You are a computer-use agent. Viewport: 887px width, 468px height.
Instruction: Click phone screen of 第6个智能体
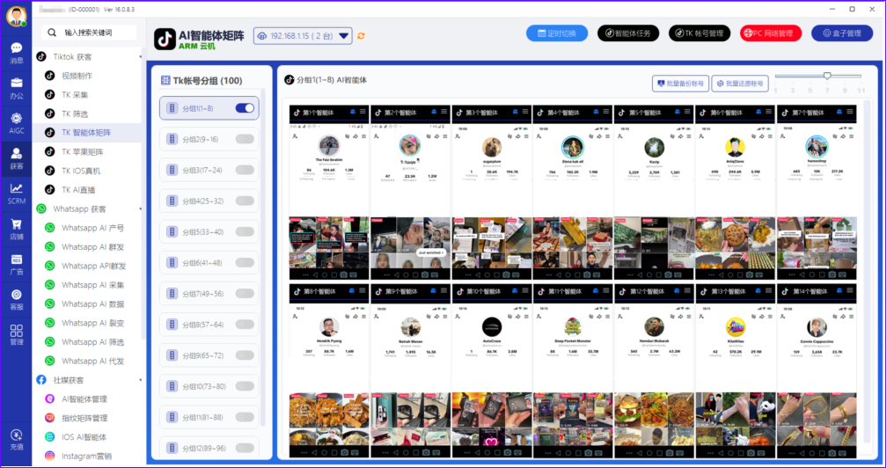tap(735, 201)
